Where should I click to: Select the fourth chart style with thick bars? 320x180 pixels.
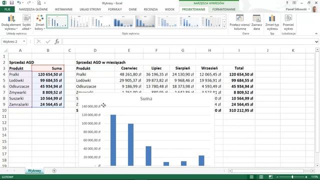[123, 21]
